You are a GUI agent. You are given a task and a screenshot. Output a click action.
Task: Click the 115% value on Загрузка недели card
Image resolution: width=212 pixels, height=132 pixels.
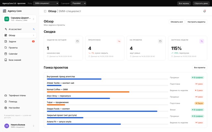tap(176, 48)
